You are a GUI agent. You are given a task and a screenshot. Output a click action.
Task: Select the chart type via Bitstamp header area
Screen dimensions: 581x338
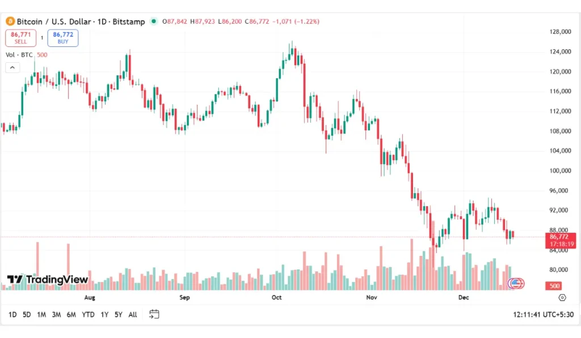tap(129, 22)
